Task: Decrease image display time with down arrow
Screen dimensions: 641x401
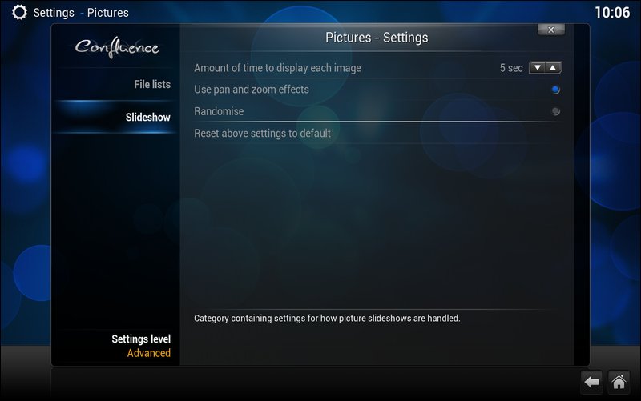Action: [538, 68]
